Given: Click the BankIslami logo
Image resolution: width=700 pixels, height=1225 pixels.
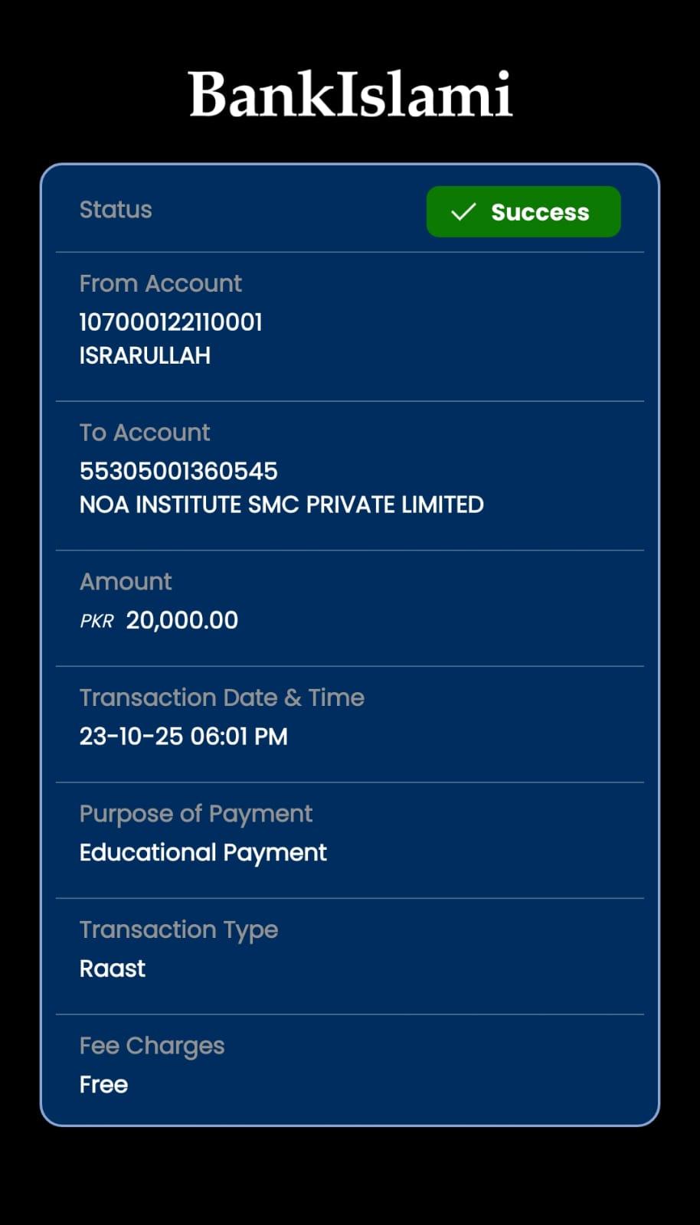Looking at the screenshot, I should pyautogui.click(x=350, y=95).
